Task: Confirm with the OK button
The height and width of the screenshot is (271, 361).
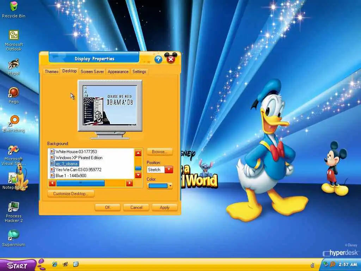Action: tap(108, 207)
